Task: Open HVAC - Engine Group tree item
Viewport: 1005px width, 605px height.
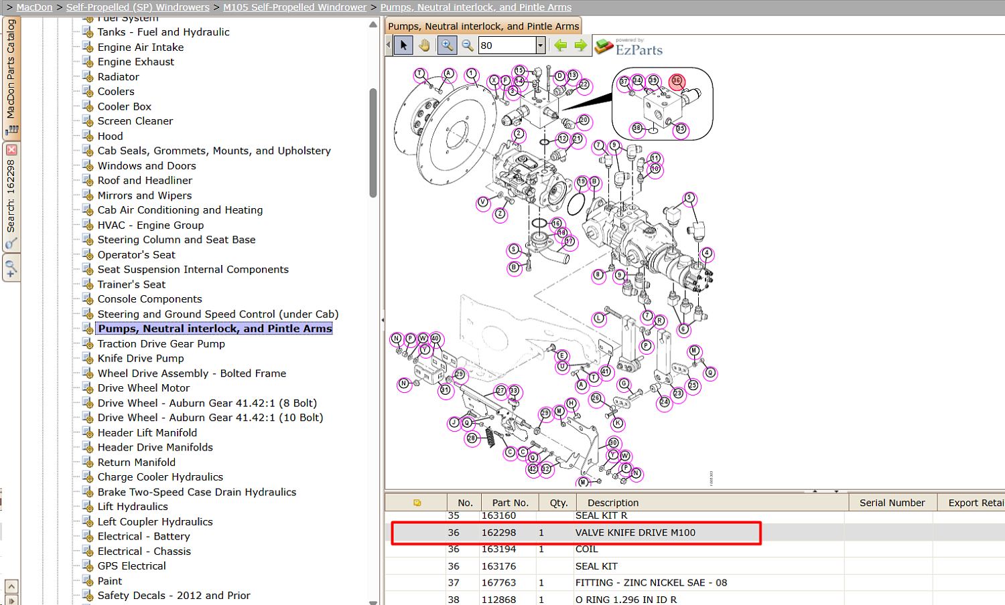Action: (x=151, y=225)
